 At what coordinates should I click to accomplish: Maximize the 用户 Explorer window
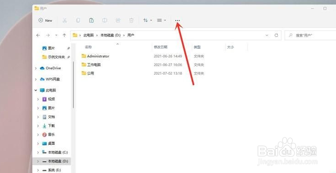(325, 8)
